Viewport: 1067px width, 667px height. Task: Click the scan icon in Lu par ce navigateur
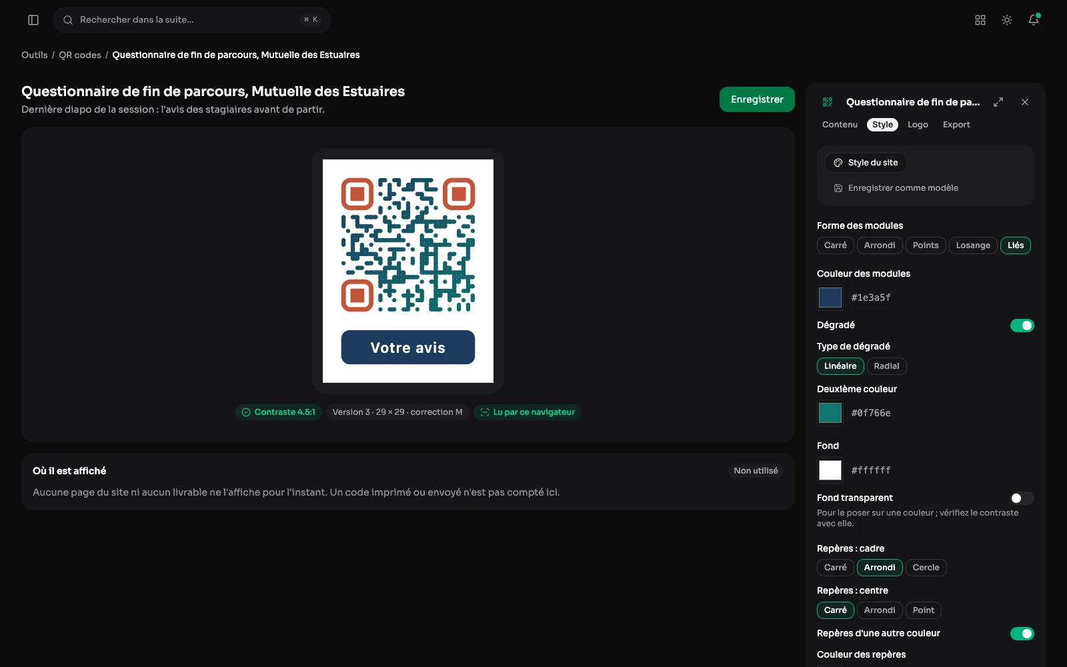click(485, 412)
